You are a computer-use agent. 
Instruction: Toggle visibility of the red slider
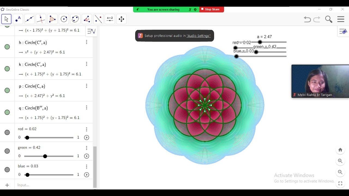click(x=7, y=133)
